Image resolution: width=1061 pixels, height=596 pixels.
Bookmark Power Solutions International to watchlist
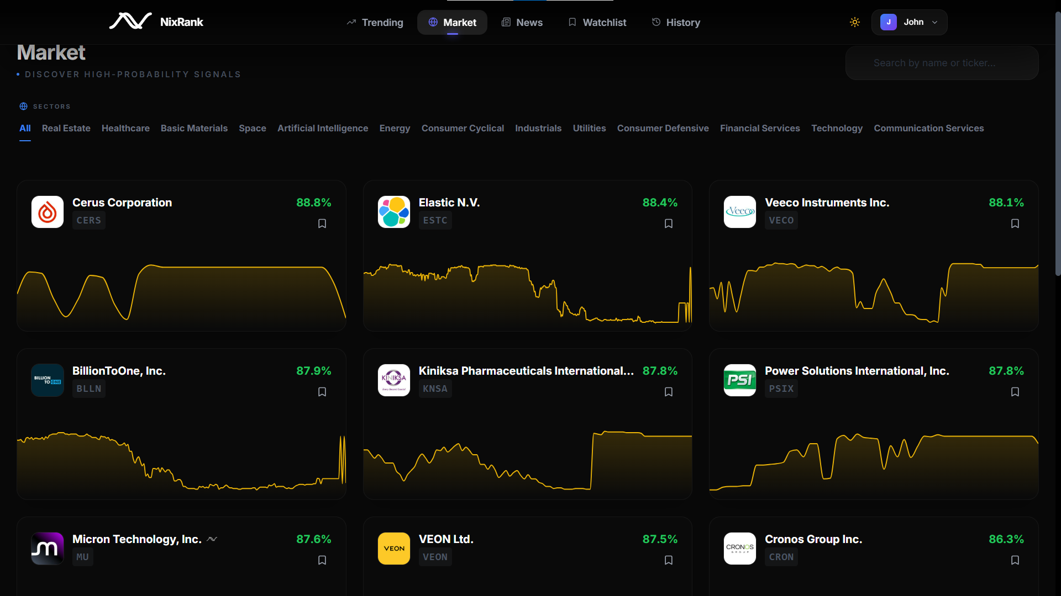1015,392
